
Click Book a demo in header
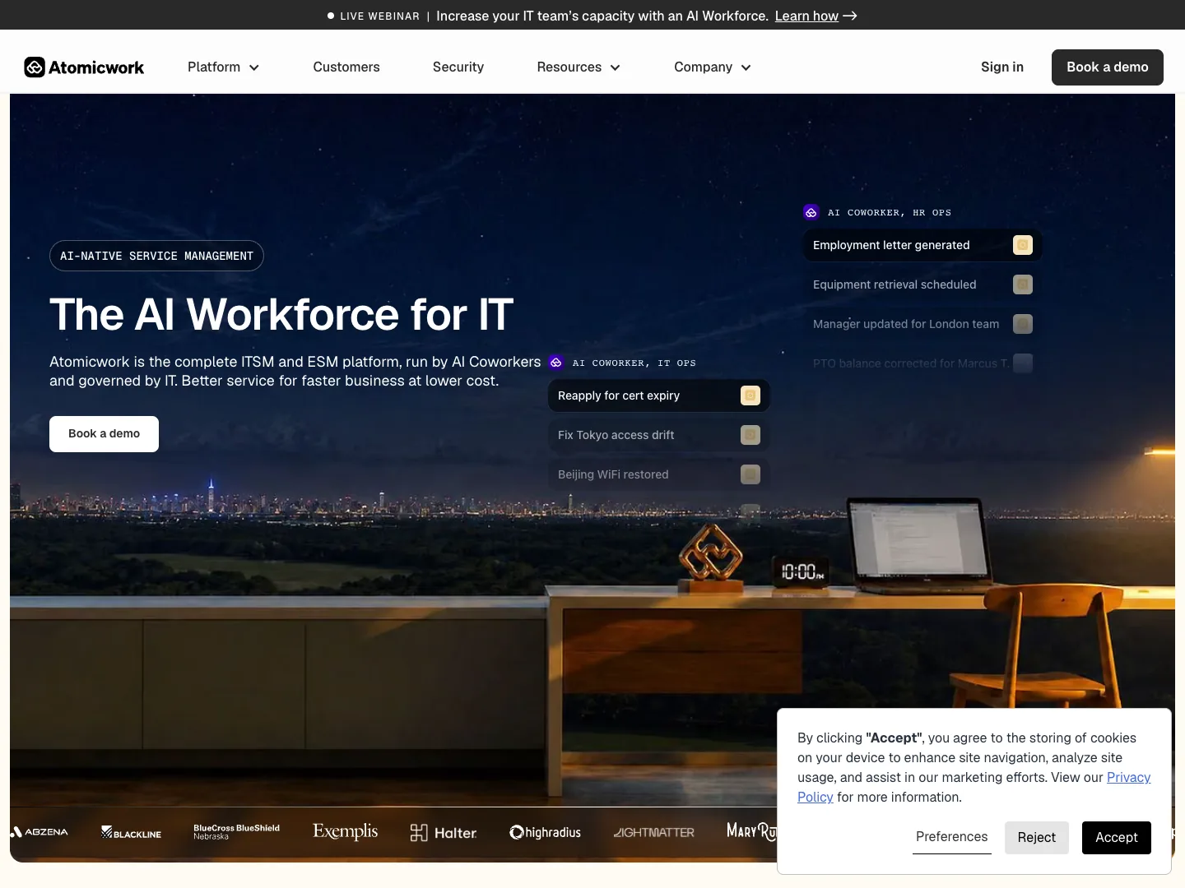coord(1108,67)
